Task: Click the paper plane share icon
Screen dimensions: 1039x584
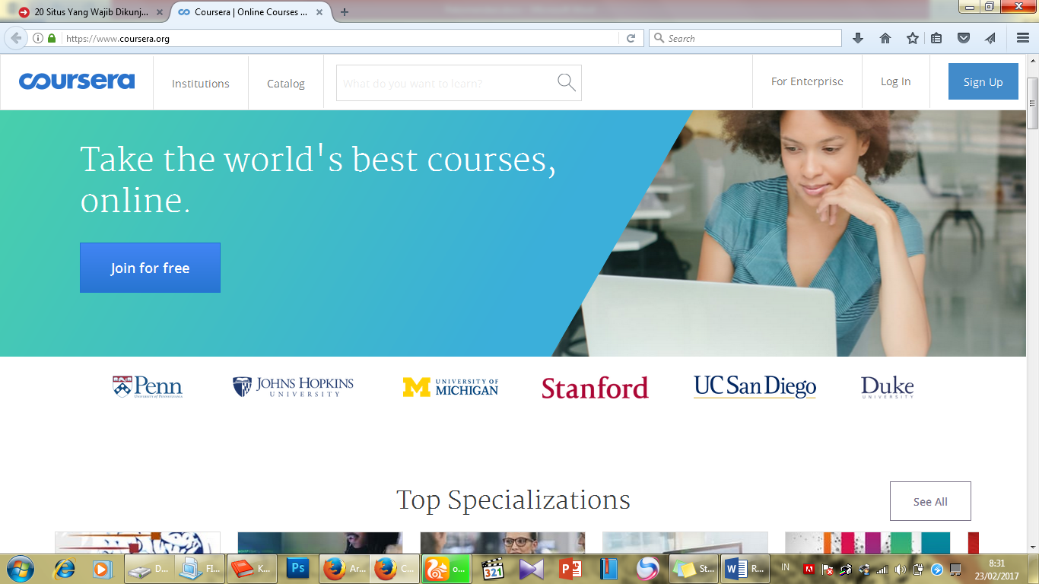Action: 990,38
